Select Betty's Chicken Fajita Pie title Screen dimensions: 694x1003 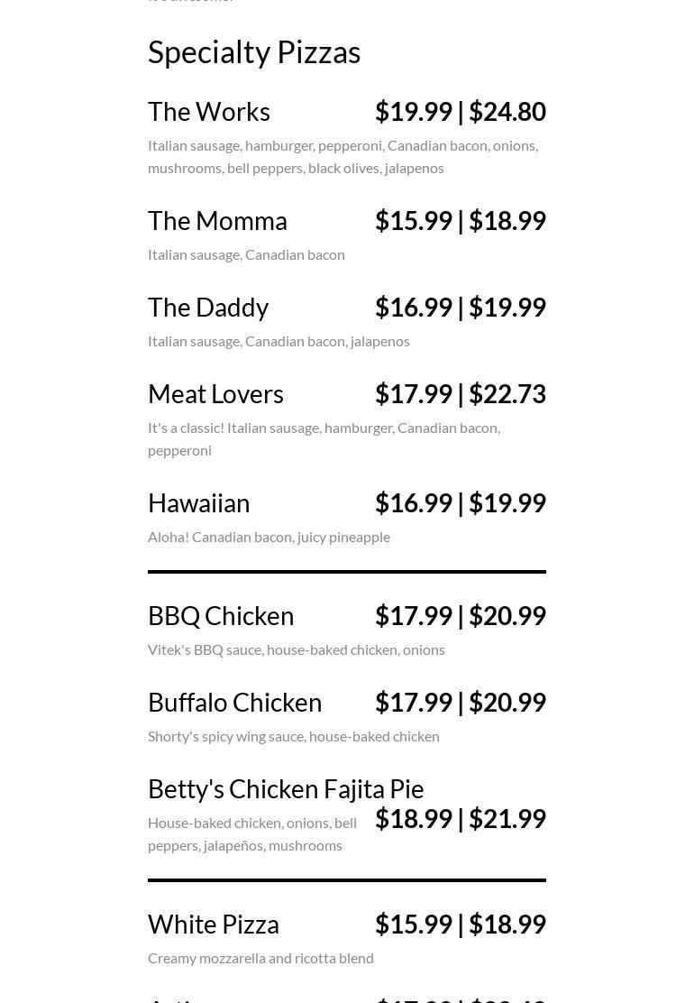pos(286,789)
